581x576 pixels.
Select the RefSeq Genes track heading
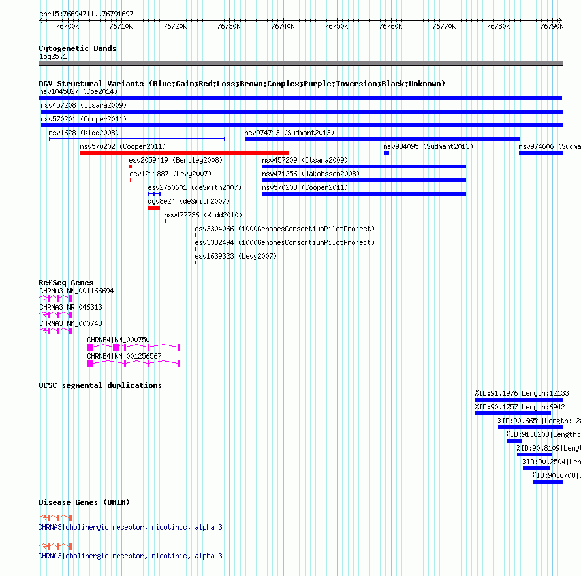66,282
